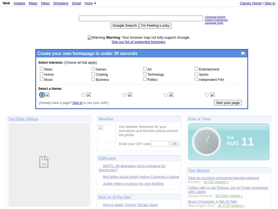The height and width of the screenshot is (209, 278).
Task: Open the Top Stories gadget title
Action: point(199,170)
